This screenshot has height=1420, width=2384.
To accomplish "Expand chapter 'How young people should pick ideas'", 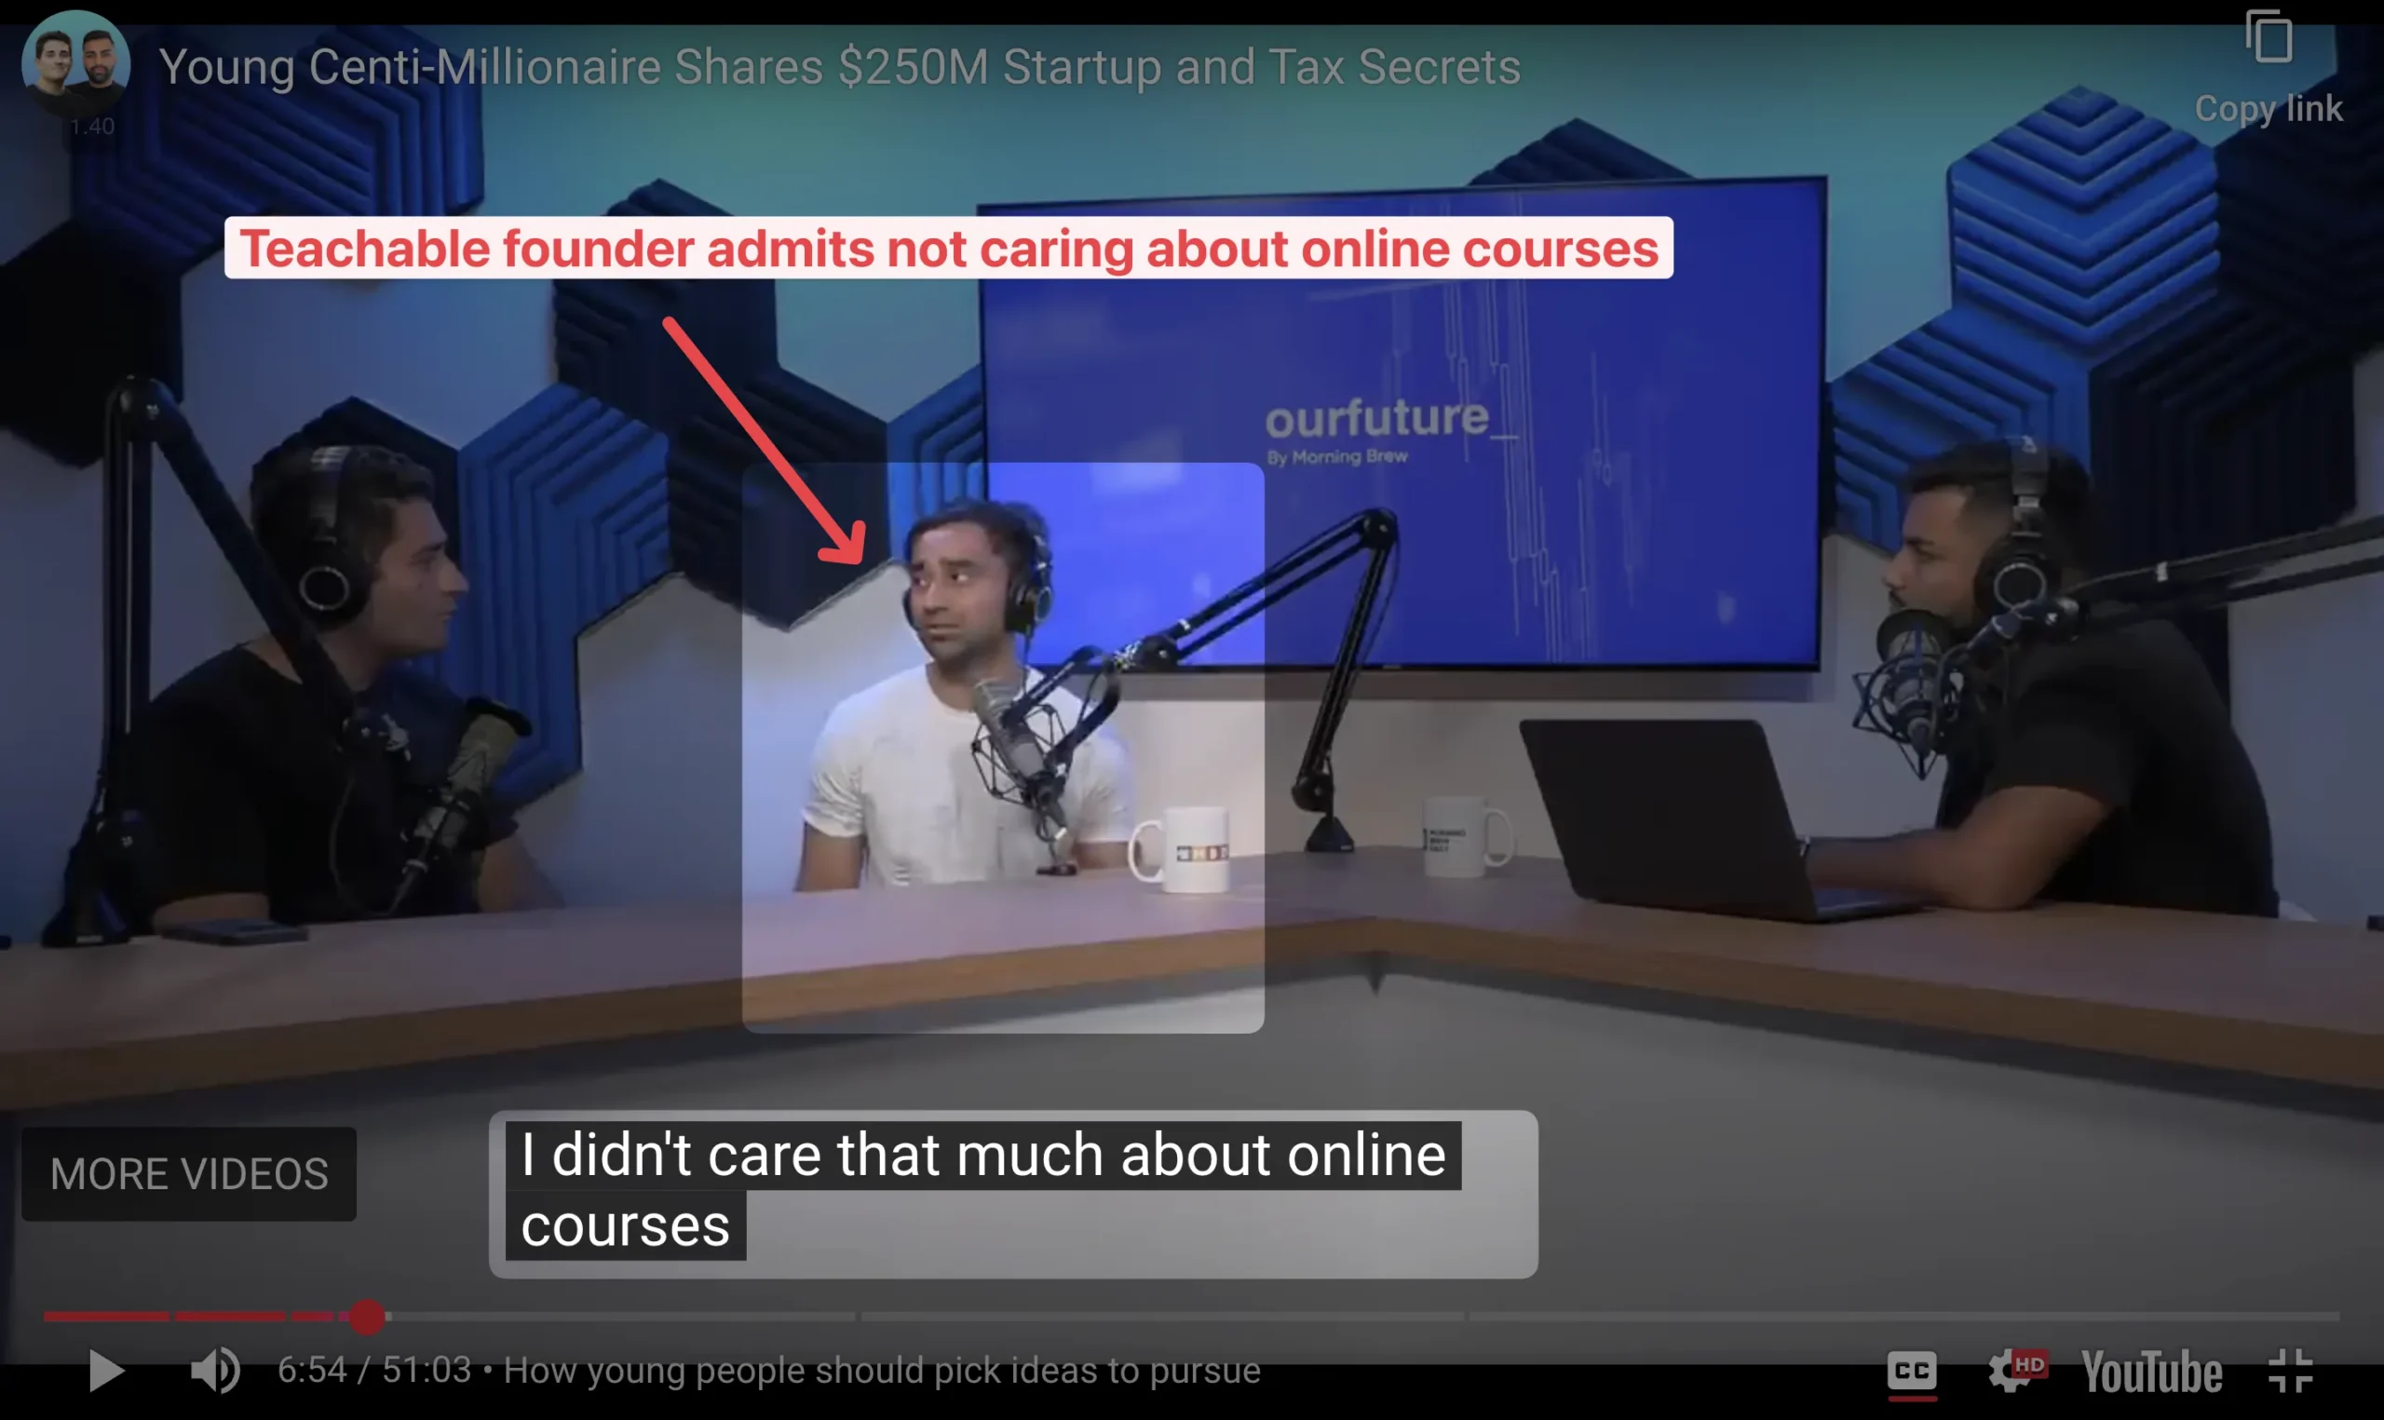I will (882, 1371).
